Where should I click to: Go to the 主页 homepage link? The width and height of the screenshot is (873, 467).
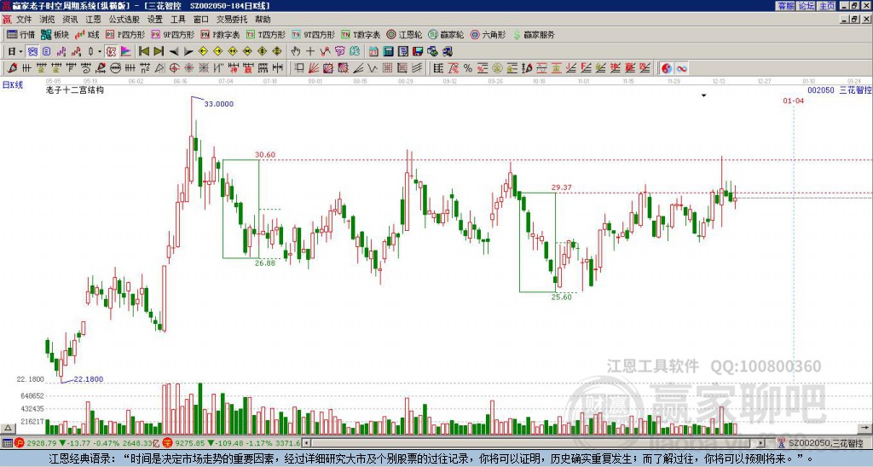coord(827,6)
